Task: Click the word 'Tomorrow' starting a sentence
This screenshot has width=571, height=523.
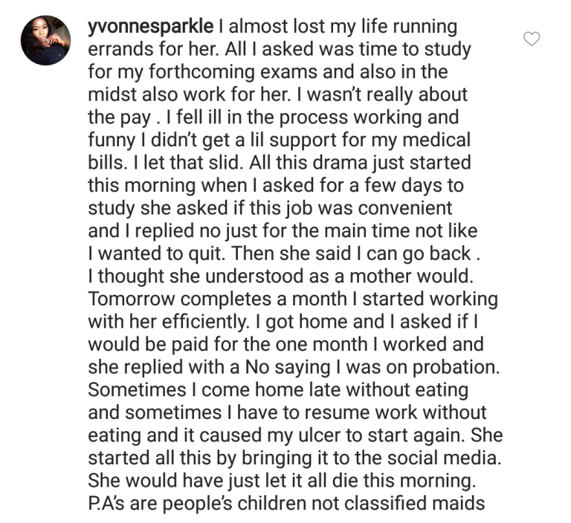Action: tap(132, 299)
